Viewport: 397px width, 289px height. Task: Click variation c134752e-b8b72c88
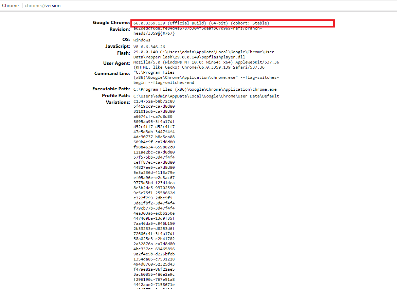pos(154,101)
